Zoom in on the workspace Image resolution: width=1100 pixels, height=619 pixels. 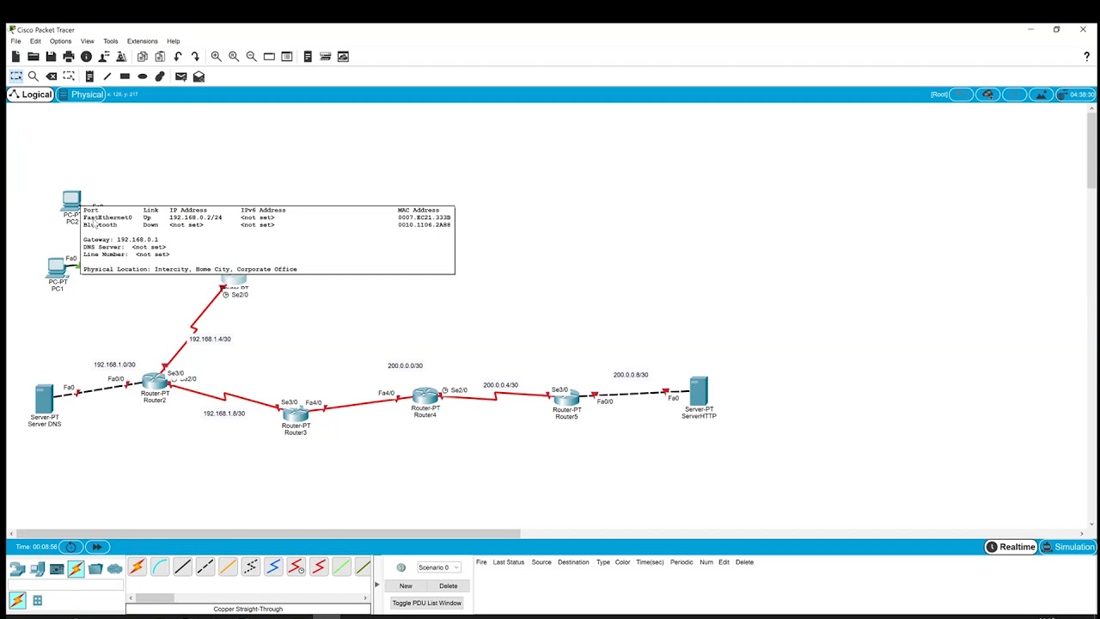[217, 57]
